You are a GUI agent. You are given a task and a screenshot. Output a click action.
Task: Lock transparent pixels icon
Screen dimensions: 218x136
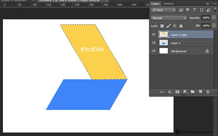[162, 26]
